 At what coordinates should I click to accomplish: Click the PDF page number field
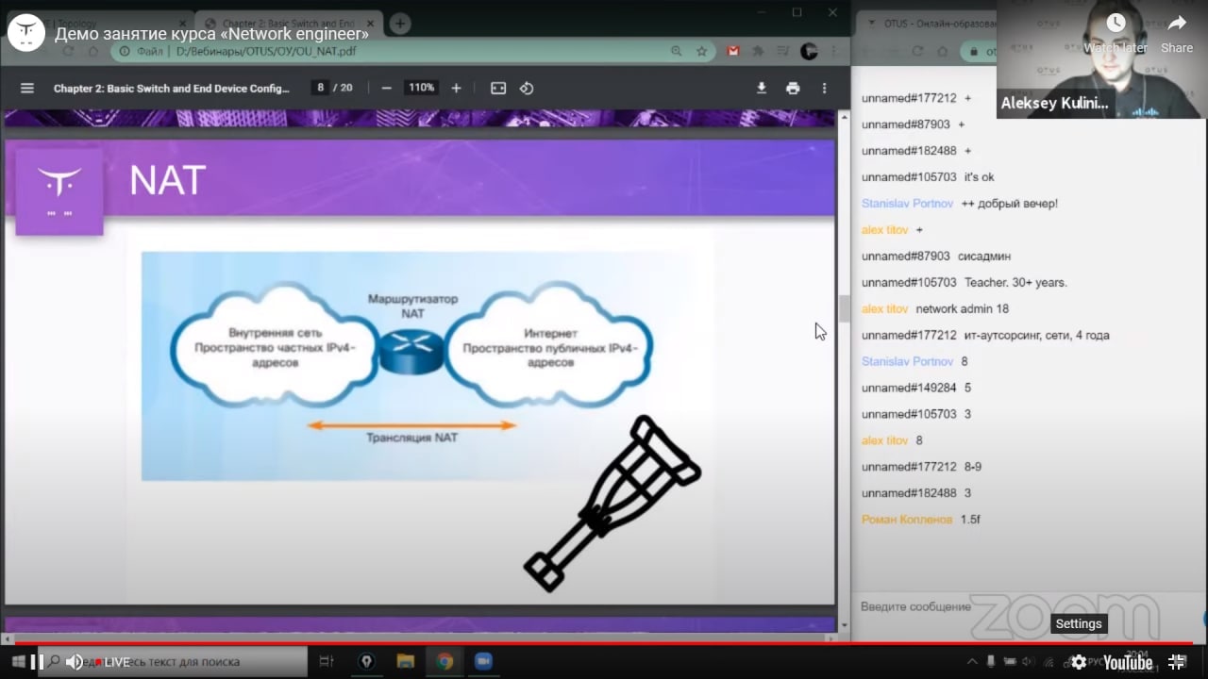click(321, 88)
